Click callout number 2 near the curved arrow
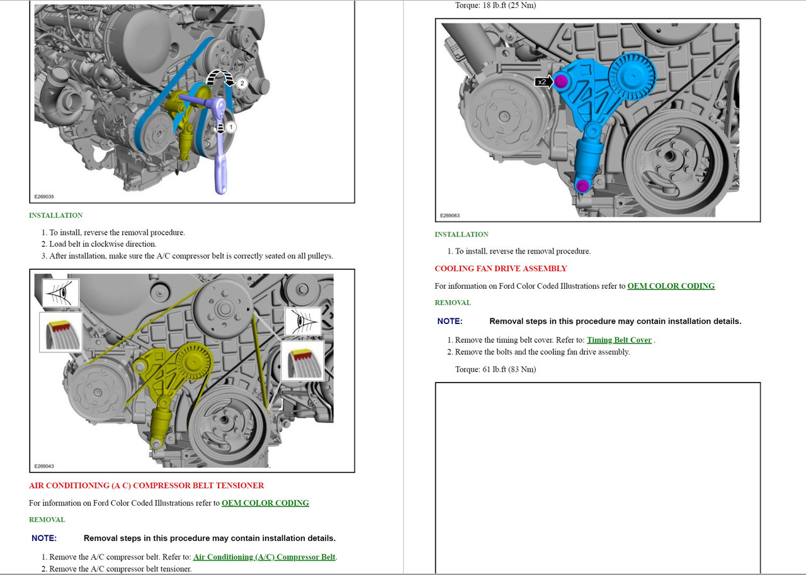 tap(242, 83)
